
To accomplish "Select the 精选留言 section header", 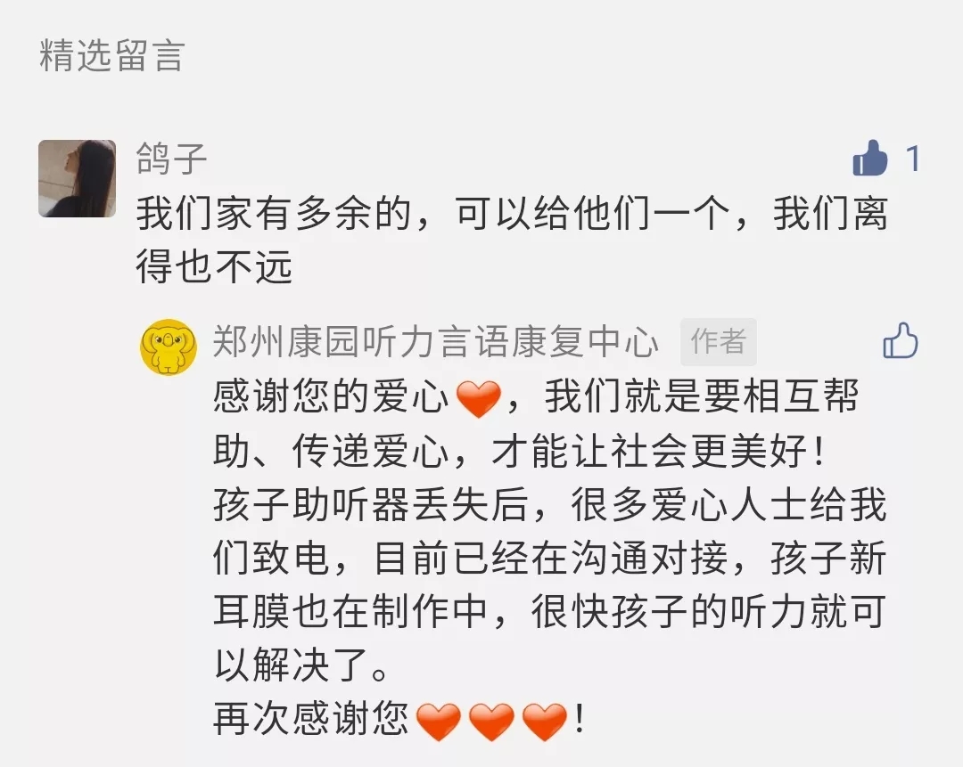I will [x=112, y=55].
